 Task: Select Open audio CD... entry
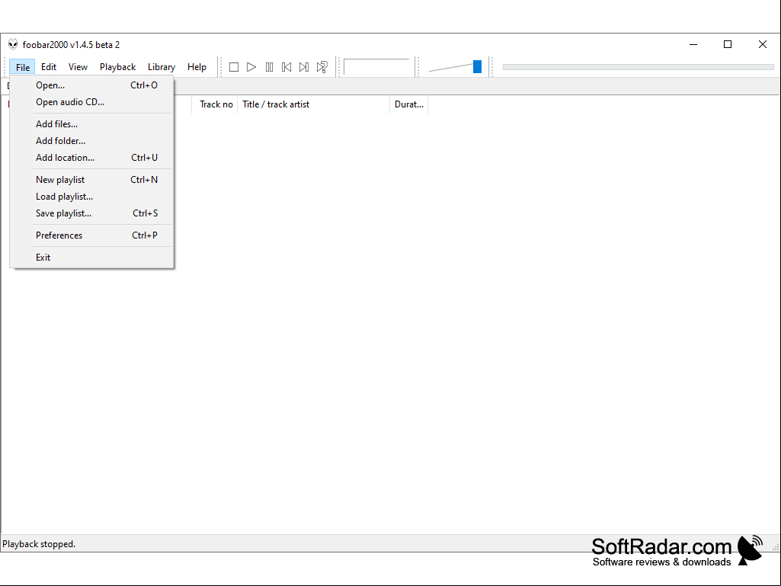tap(91, 102)
